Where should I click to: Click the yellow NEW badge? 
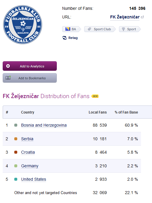pyautogui.click(x=95, y=96)
